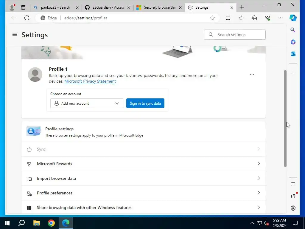Open link externally sidebar icon
This screenshot has height=229, width=305.
click(293, 196)
